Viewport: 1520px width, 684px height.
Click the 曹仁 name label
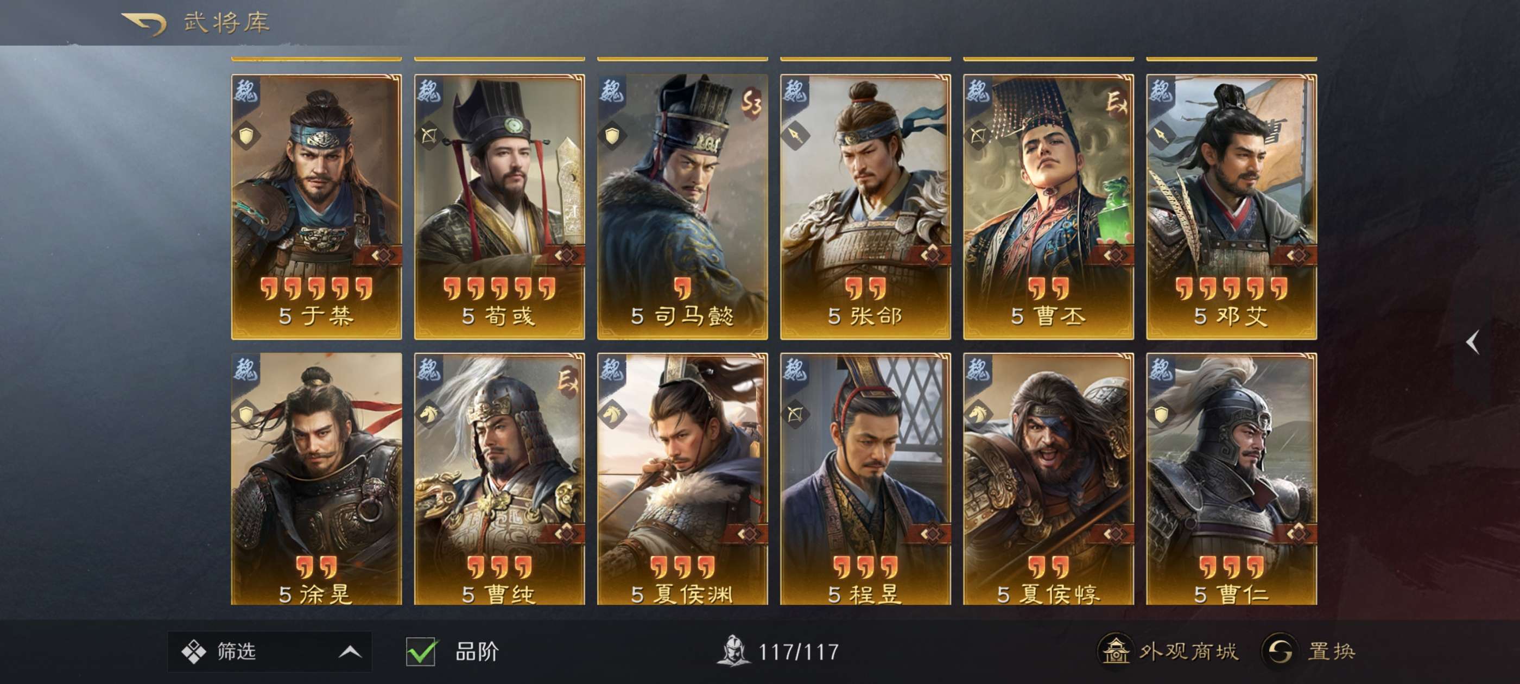point(1242,594)
